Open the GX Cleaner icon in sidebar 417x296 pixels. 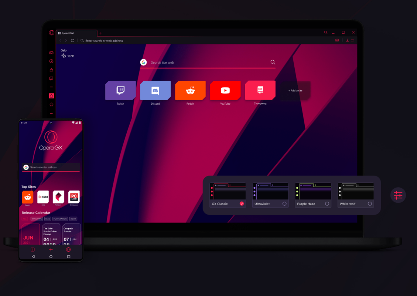pos(51,70)
